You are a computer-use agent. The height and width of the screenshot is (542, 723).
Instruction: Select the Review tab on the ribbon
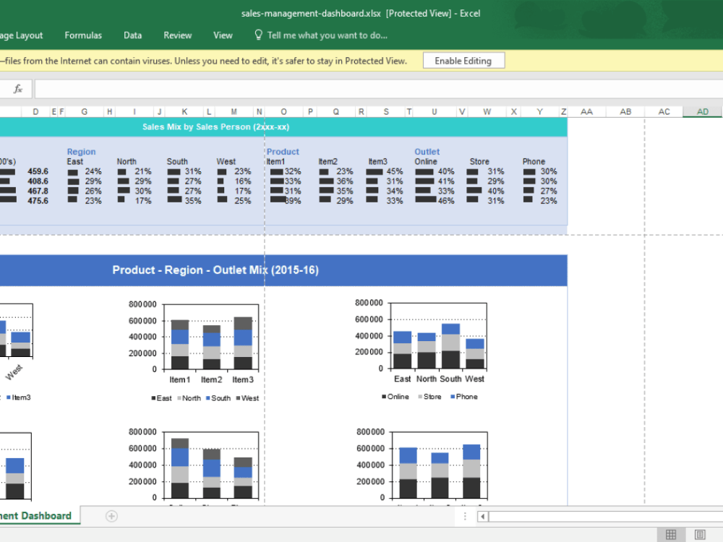[177, 35]
